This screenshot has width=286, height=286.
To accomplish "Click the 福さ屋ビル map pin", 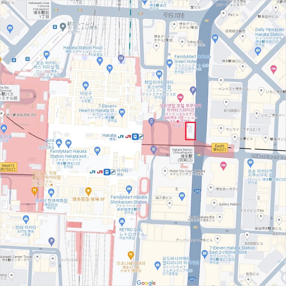I will [x=169, y=204].
